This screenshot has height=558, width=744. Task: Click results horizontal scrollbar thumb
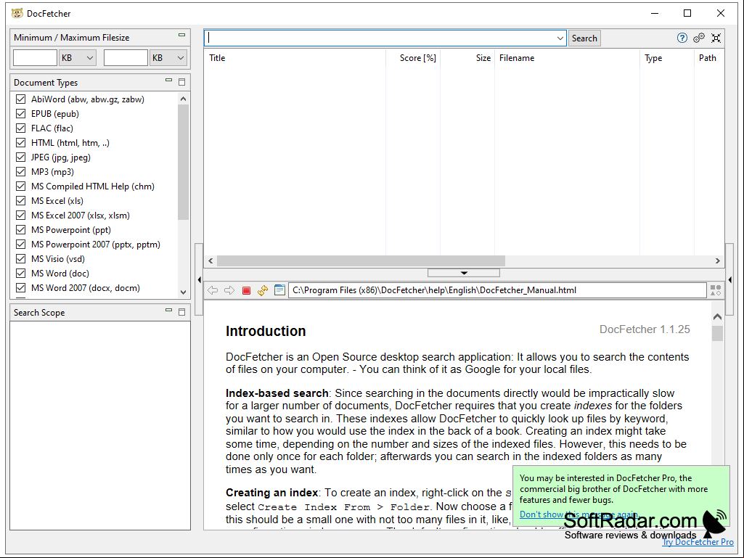point(361,261)
